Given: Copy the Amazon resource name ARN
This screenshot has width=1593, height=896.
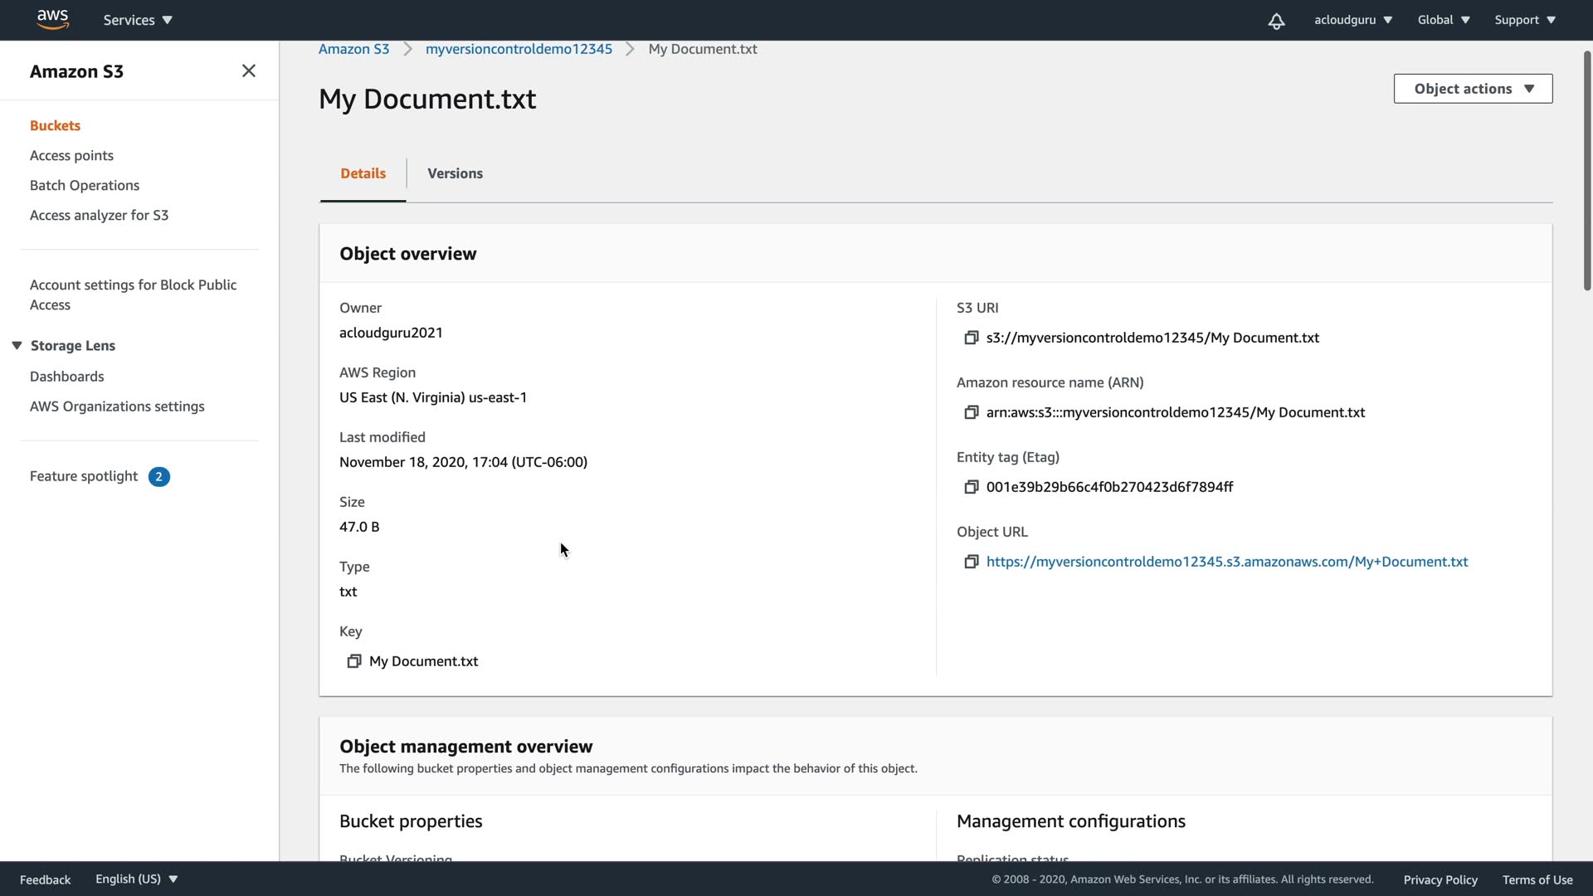Looking at the screenshot, I should pos(971,412).
